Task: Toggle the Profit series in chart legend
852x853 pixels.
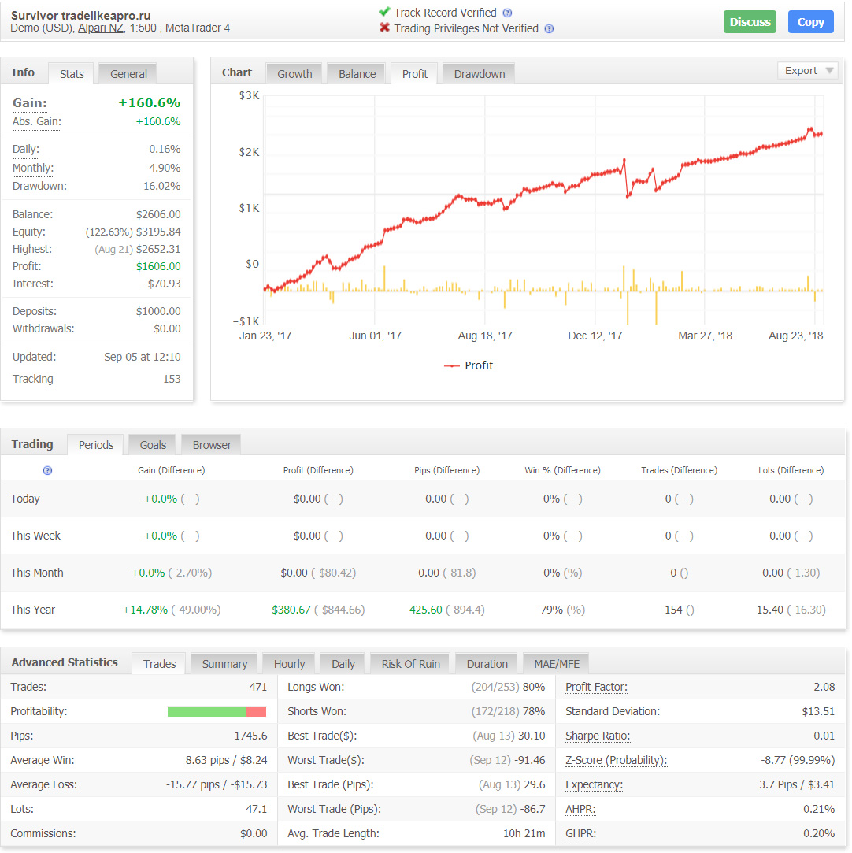Action: (x=469, y=365)
